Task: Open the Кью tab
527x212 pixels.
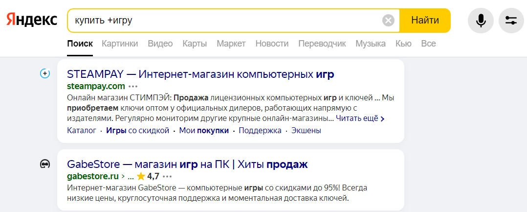Action: coord(403,44)
